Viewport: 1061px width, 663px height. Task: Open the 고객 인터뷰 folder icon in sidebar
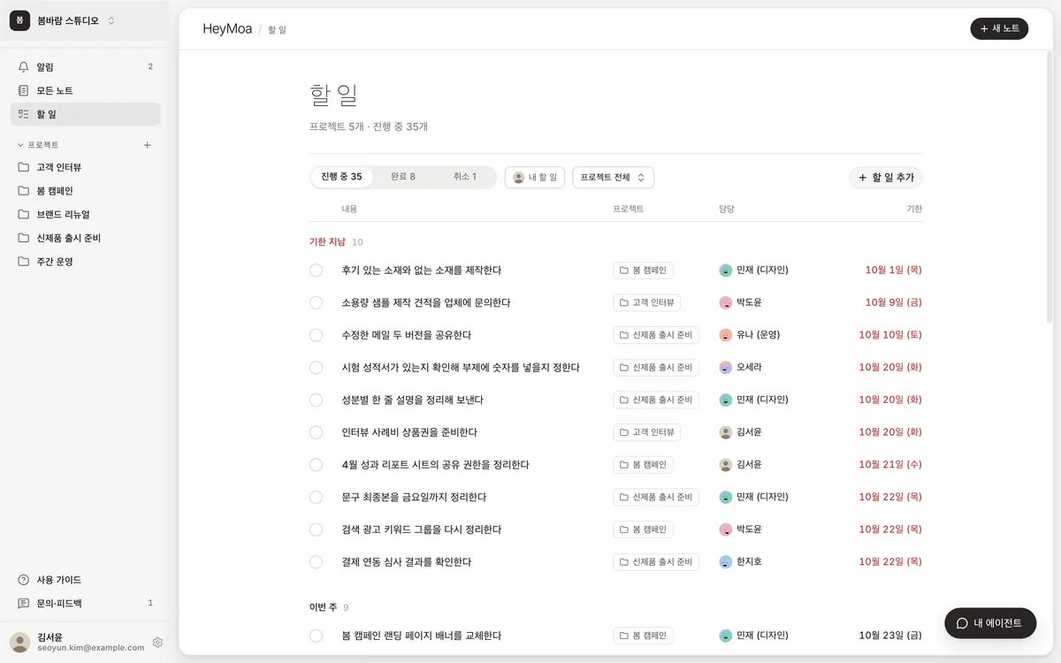pos(24,167)
